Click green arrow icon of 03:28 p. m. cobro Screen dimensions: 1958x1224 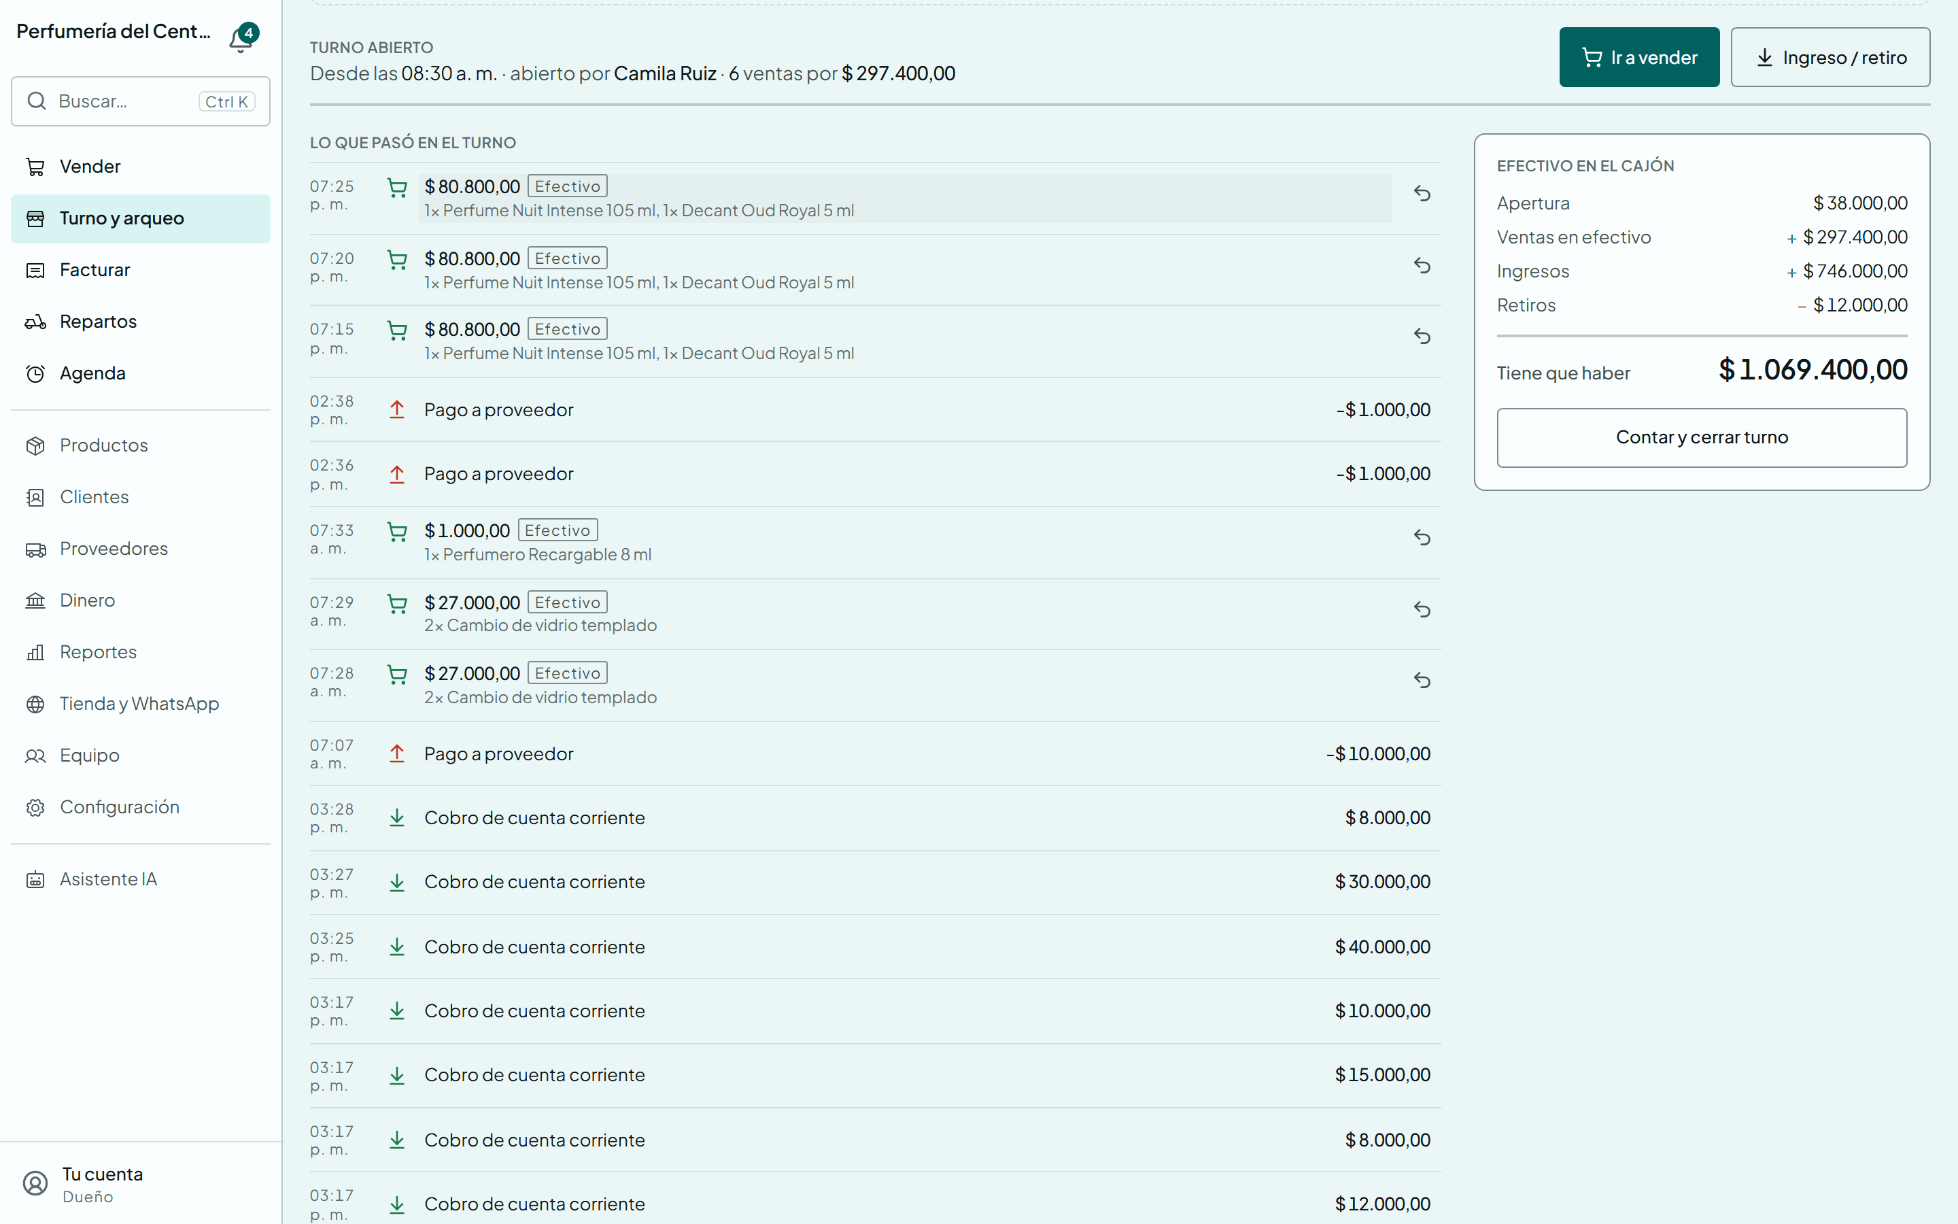[397, 819]
